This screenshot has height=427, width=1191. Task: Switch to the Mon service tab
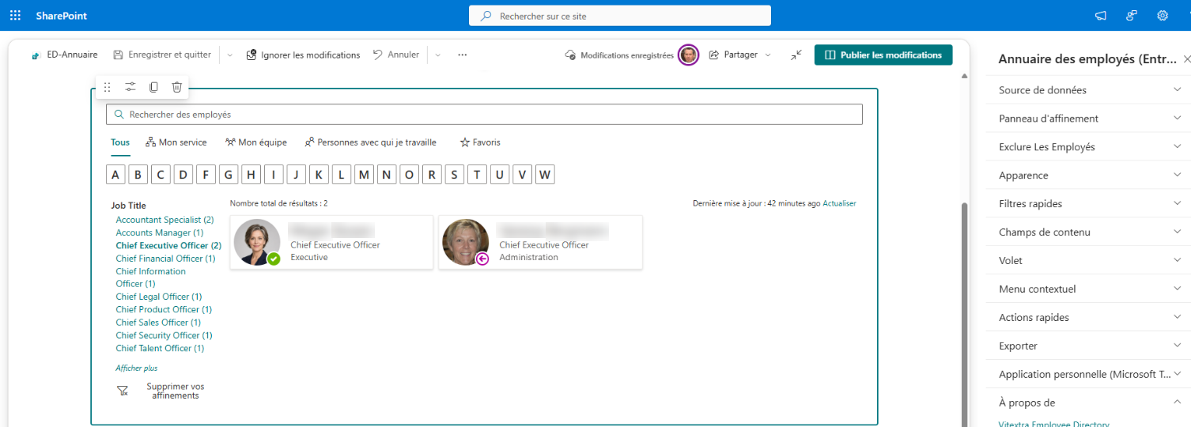click(176, 142)
